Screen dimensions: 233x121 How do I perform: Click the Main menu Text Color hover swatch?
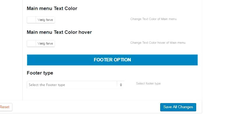pos(31,43)
